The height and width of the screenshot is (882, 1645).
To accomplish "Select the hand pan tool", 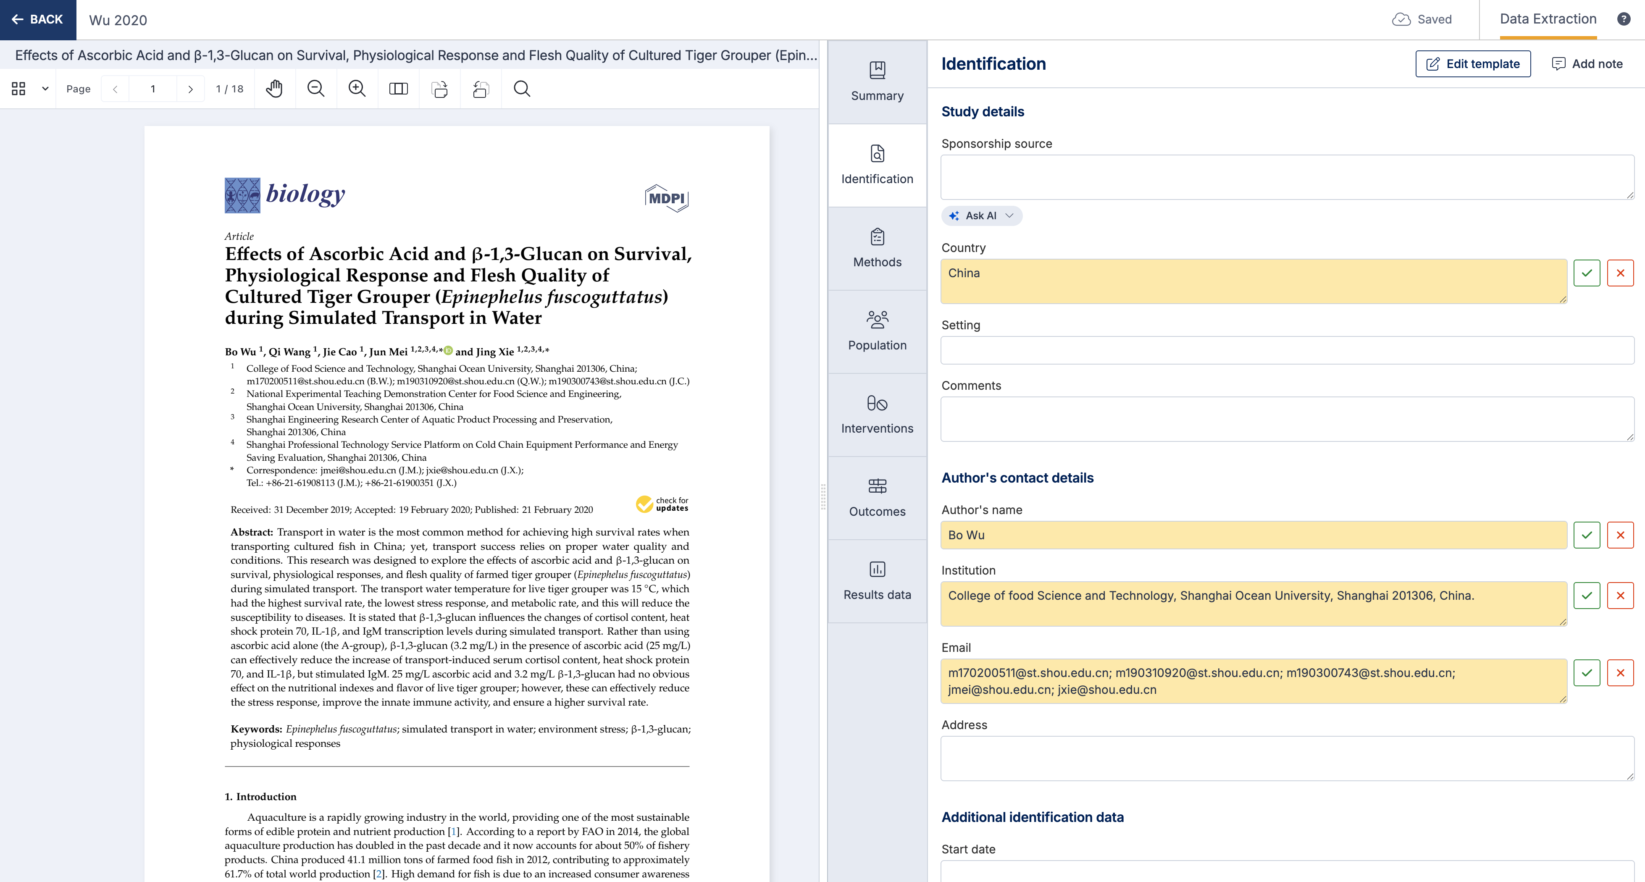I will [275, 89].
